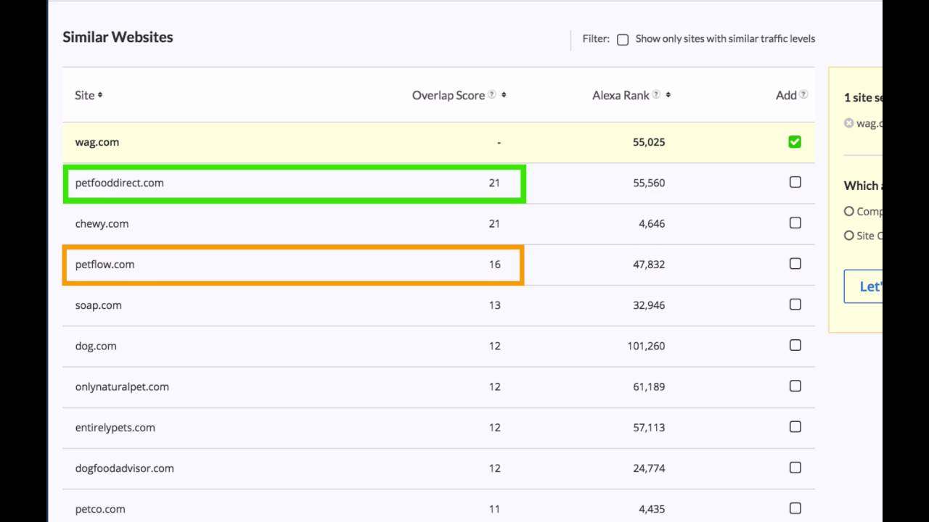Click dog.com site name
The image size is (929, 522).
pyautogui.click(x=96, y=346)
